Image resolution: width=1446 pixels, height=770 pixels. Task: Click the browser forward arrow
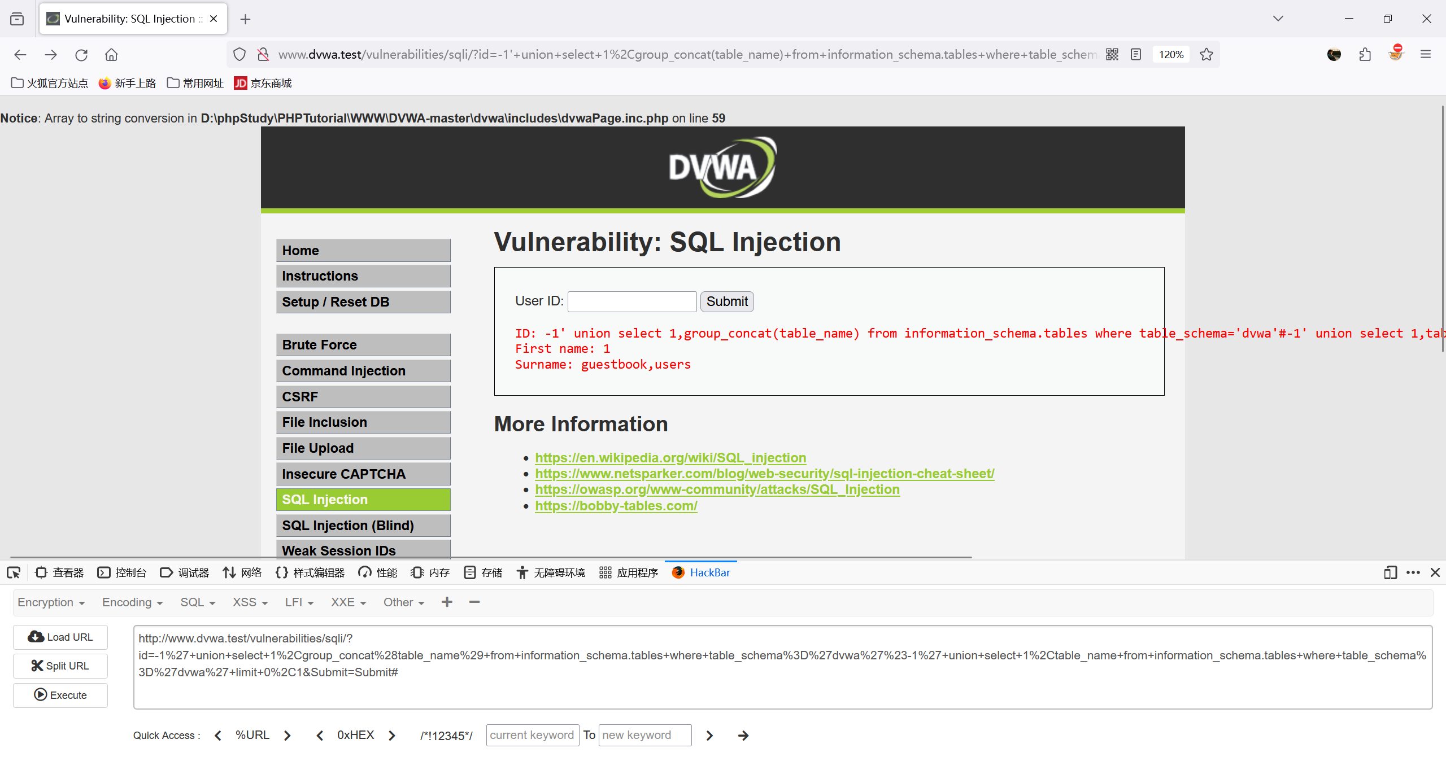pyautogui.click(x=51, y=54)
